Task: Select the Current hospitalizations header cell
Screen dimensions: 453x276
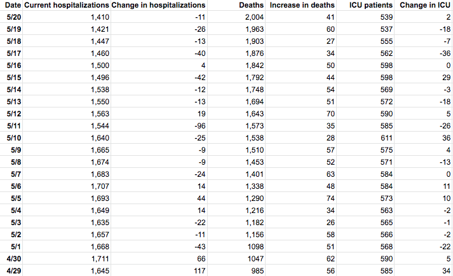Action: coord(66,6)
